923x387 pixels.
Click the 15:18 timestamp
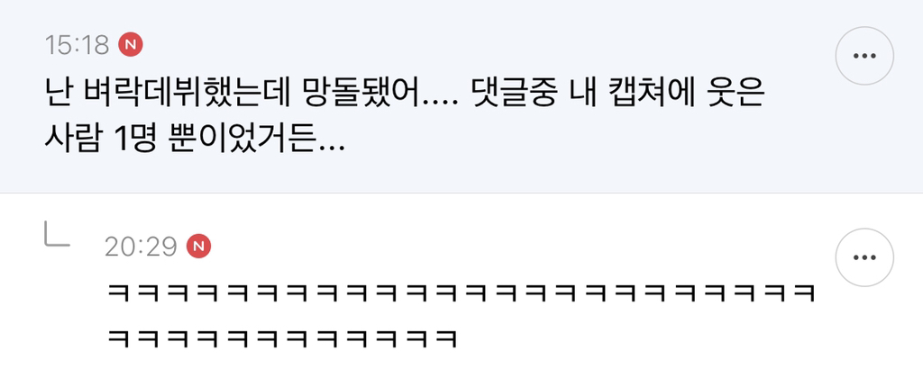[78, 45]
